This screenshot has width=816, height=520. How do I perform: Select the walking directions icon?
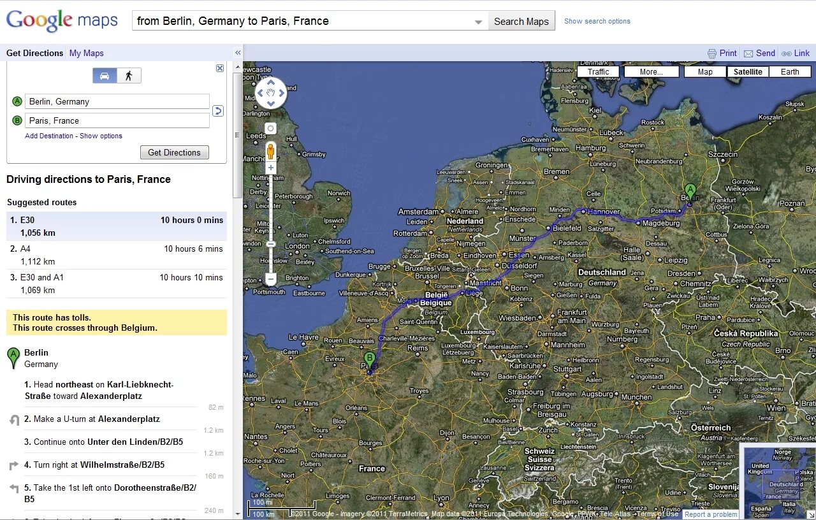click(129, 76)
